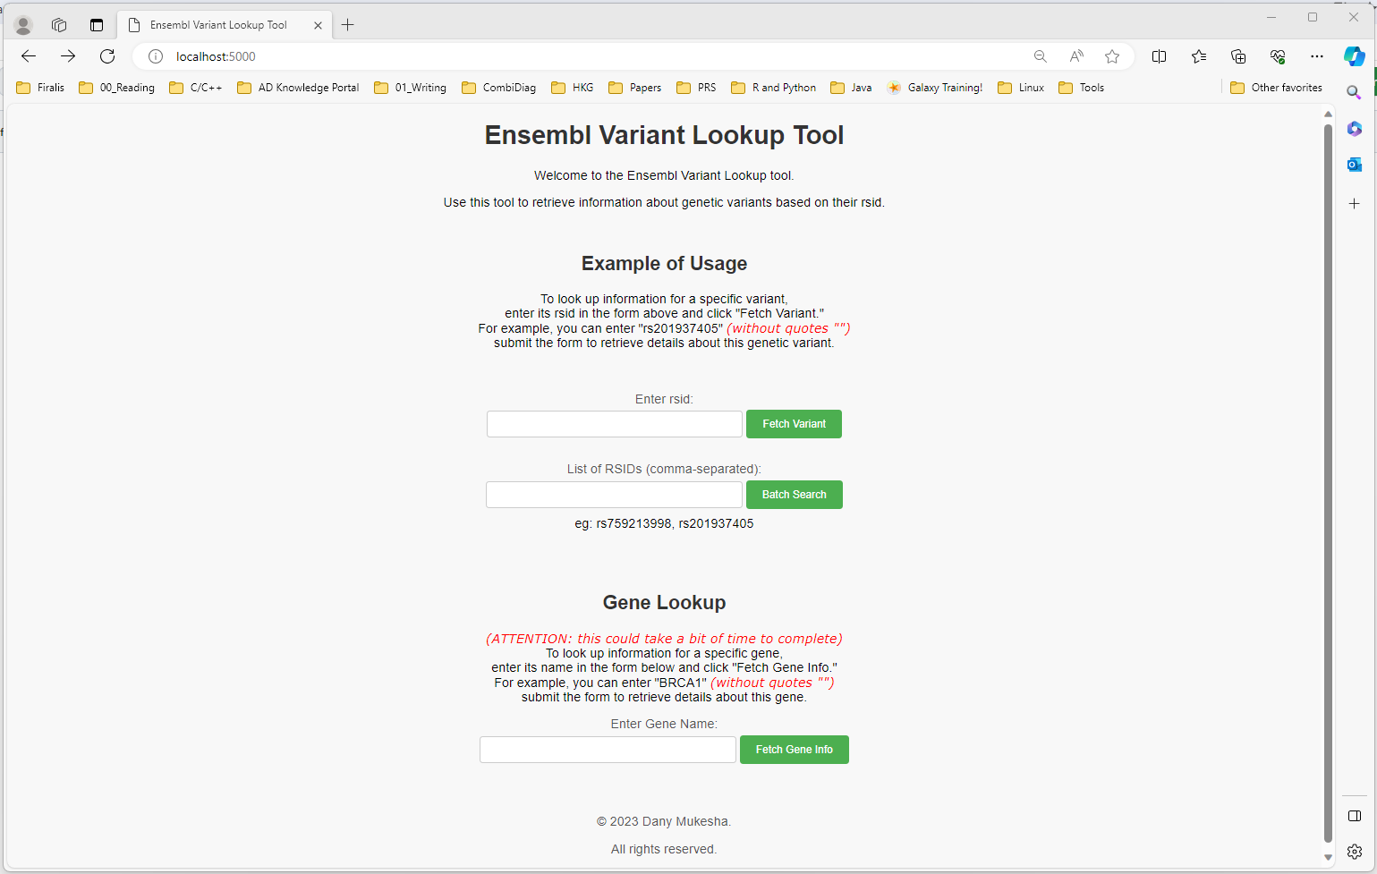The width and height of the screenshot is (1377, 874).
Task: Open search in the sidebar
Action: point(1354,92)
